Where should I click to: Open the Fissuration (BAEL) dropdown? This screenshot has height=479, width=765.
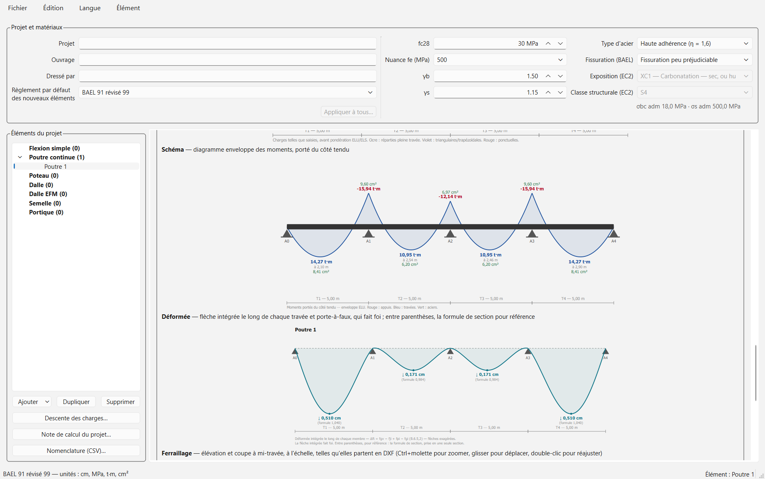[x=694, y=60]
